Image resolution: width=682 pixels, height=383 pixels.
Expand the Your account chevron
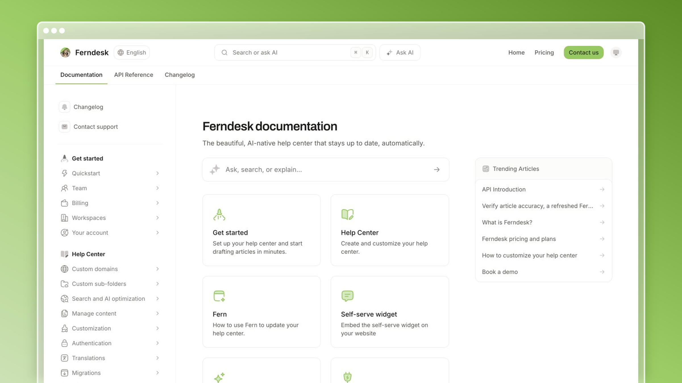[157, 233]
